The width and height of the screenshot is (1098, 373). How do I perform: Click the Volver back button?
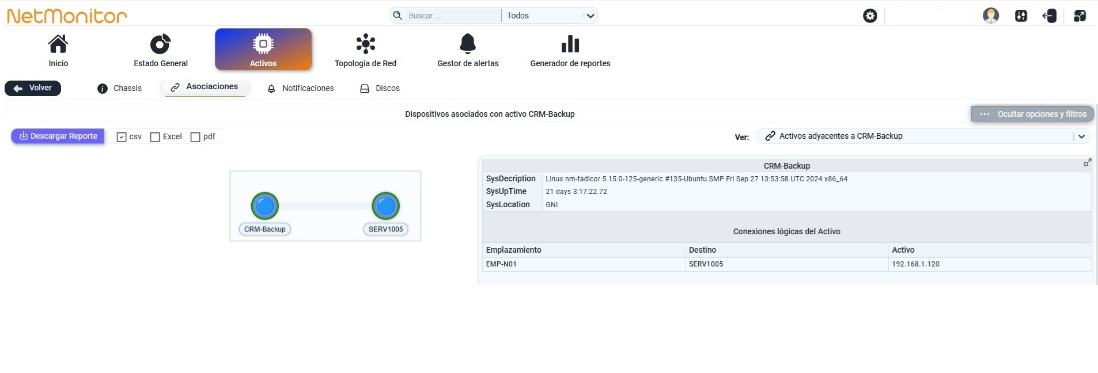click(33, 88)
